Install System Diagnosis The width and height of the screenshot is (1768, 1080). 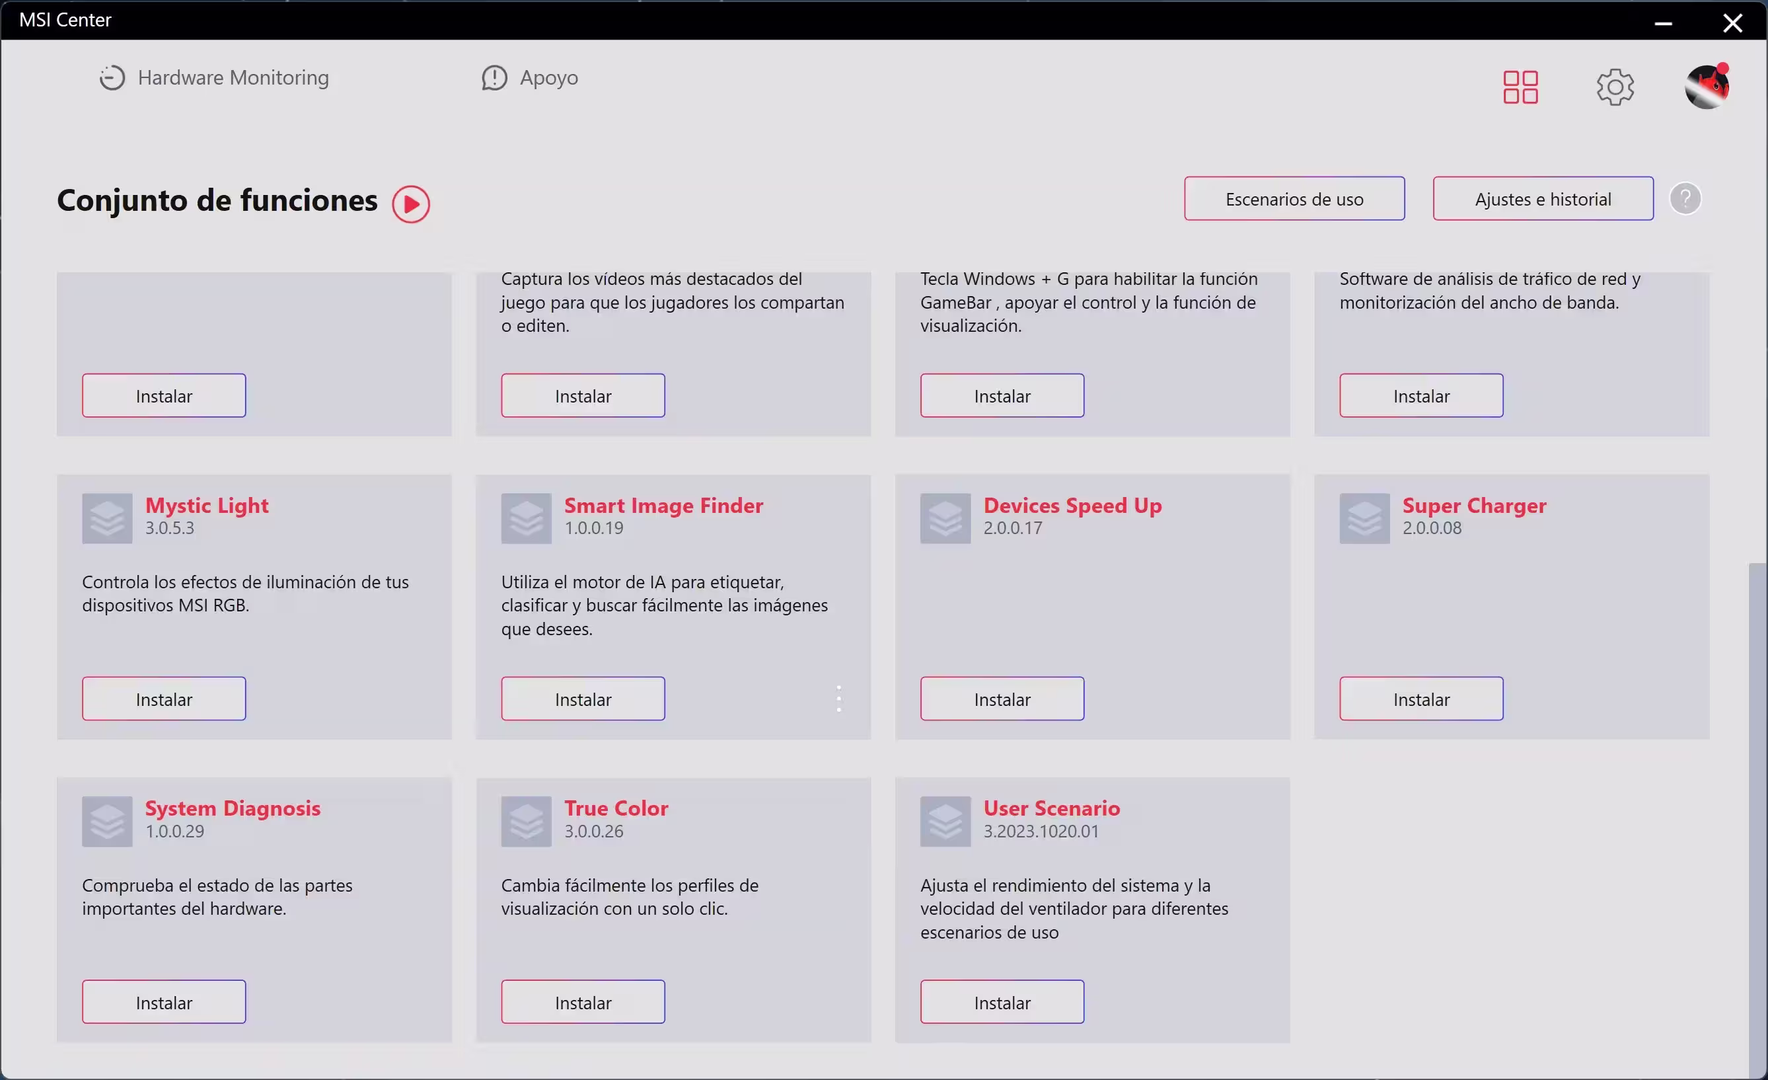tap(165, 1003)
